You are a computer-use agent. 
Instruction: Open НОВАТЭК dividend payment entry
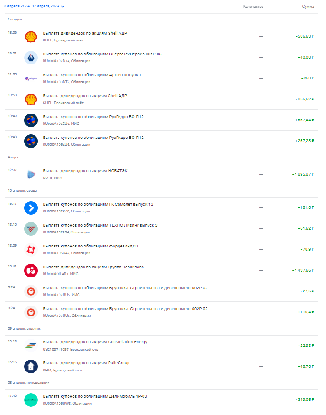[x=161, y=174]
